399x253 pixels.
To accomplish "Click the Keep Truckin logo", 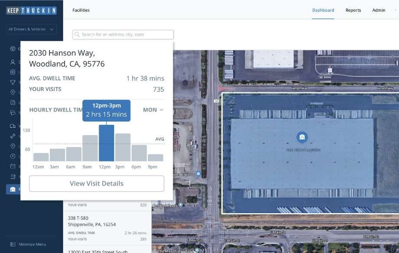I will pos(30,10).
